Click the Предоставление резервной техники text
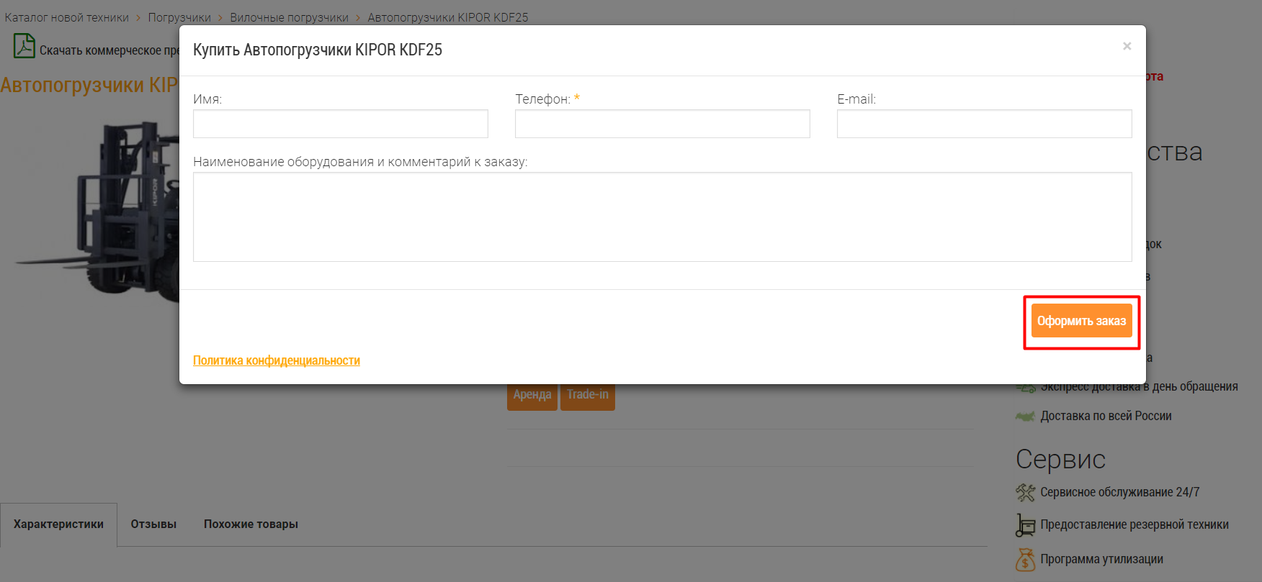The width and height of the screenshot is (1262, 582). tap(1135, 524)
